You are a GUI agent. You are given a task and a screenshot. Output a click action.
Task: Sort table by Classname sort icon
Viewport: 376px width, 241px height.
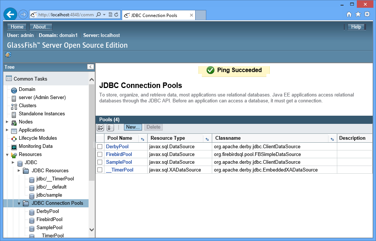click(332, 139)
